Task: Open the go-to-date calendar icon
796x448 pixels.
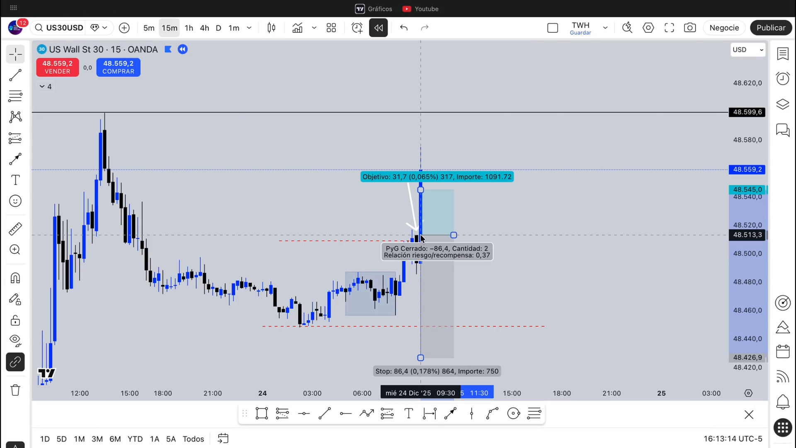Action: click(x=223, y=438)
